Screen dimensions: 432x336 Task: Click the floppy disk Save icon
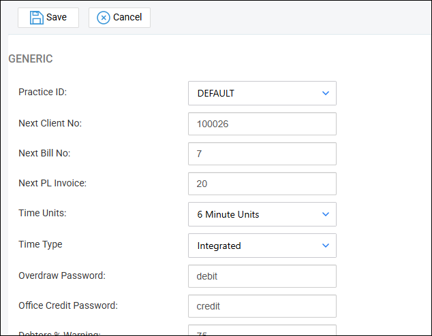pos(36,18)
